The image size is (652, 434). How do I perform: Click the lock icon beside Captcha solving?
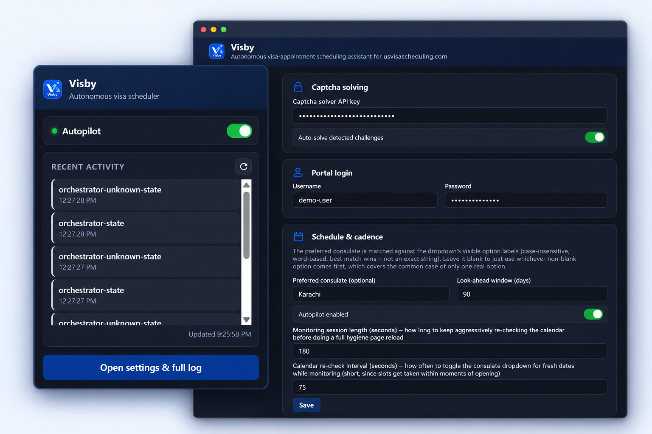pos(298,87)
